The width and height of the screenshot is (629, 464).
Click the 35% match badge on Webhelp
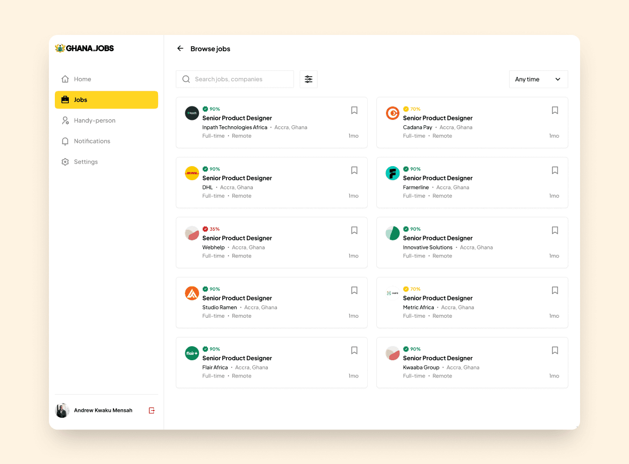coord(212,229)
